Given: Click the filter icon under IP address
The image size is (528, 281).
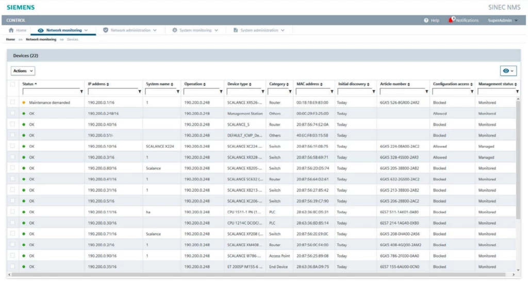Looking at the screenshot, I should (140, 91).
